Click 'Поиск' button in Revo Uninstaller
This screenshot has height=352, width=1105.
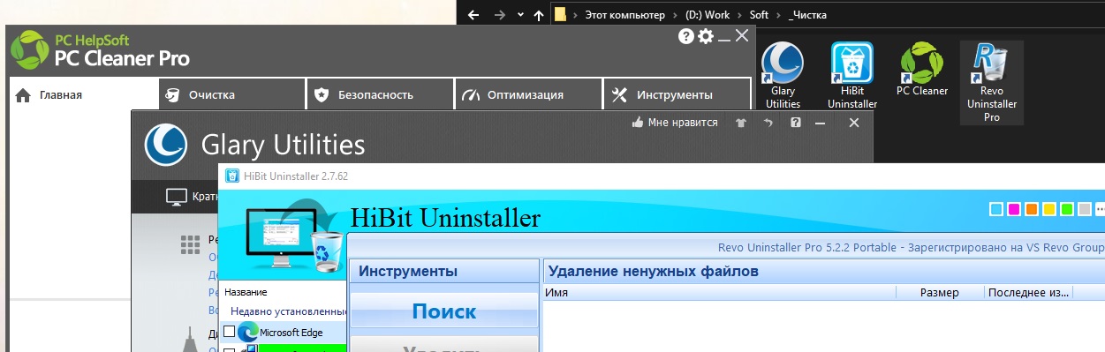point(444,311)
